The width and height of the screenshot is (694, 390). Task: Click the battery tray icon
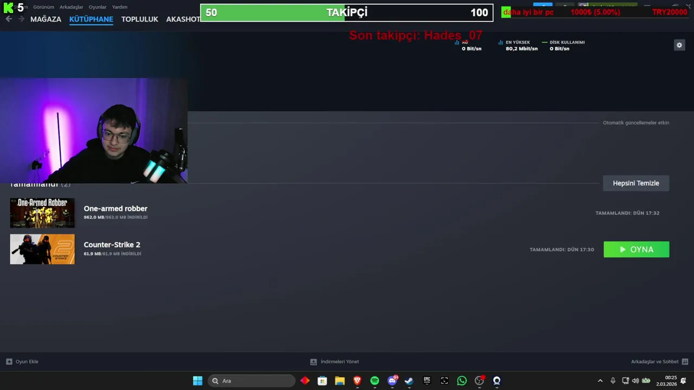646,381
